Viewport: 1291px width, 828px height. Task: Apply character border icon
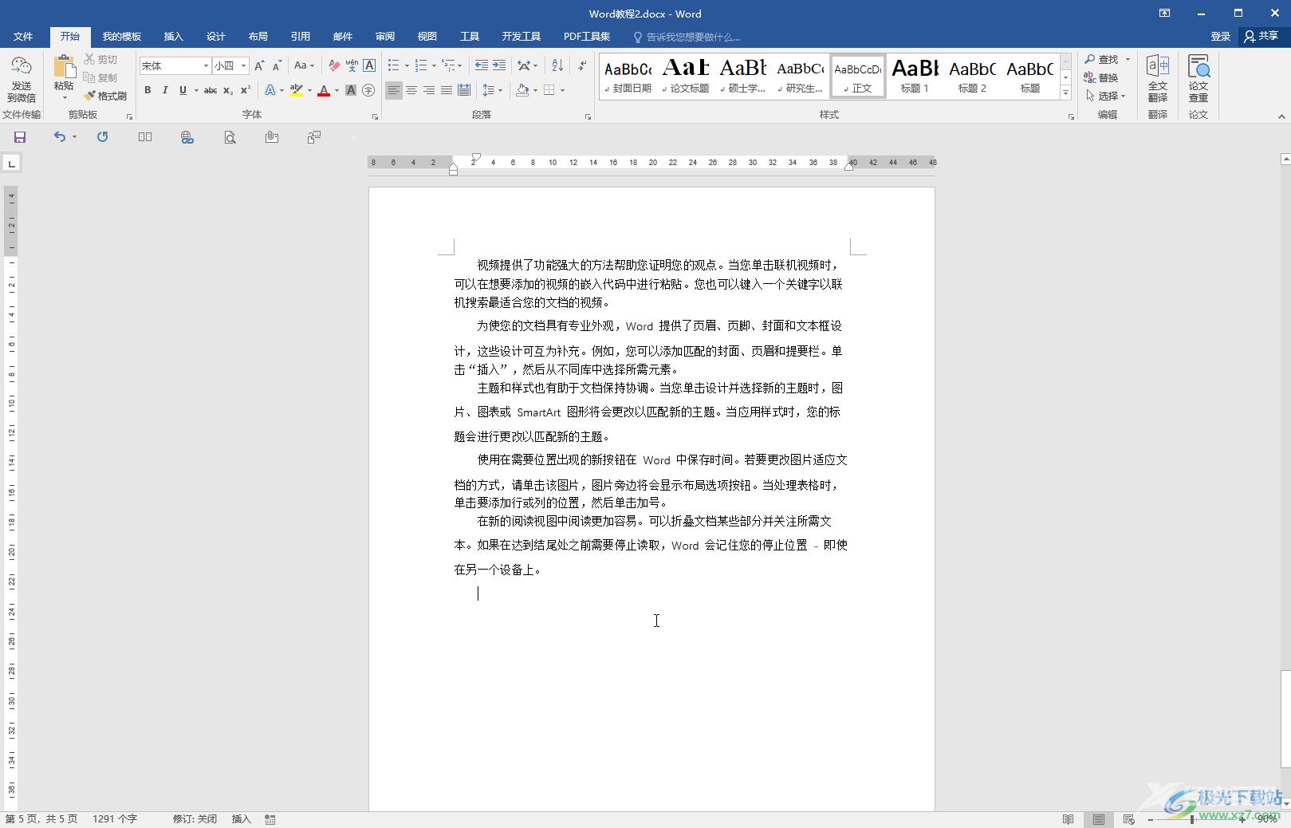point(369,65)
